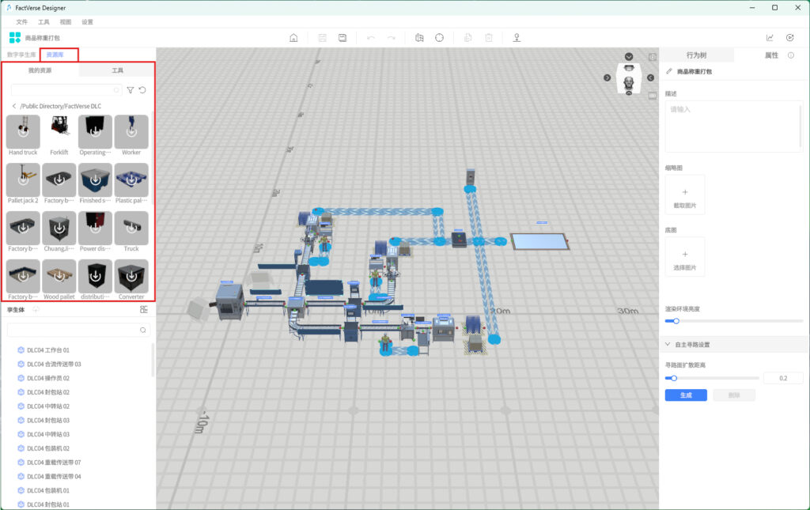Click the view cube down arrow
Viewport: 810px width, 510px height.
pyautogui.click(x=629, y=56)
